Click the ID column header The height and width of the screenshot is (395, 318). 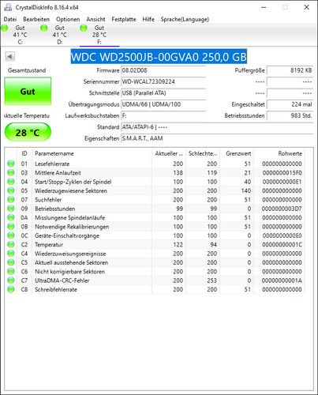tap(24, 153)
